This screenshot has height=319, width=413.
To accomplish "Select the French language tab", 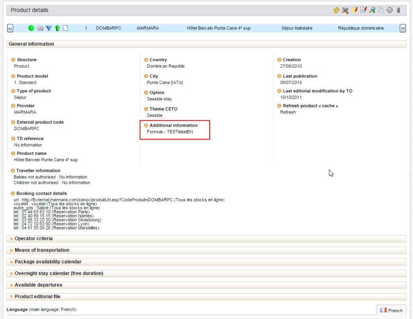I will click(x=391, y=310).
